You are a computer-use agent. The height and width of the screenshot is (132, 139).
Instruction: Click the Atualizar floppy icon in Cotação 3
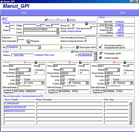coord(125,62)
